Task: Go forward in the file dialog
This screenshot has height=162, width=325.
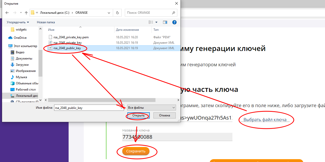Action: tap(15, 13)
